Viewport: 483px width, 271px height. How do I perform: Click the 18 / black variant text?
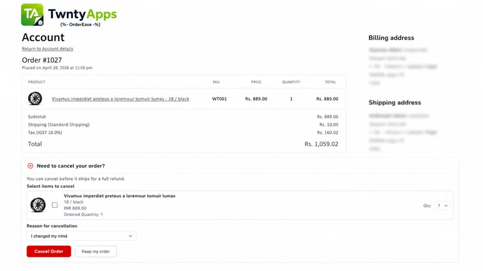74,202
